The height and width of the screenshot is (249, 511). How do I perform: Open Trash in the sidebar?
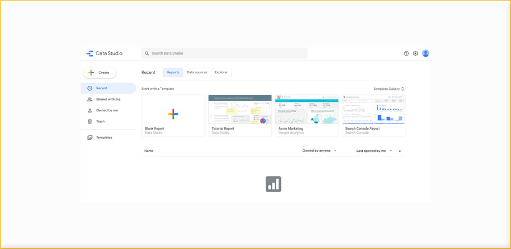pos(108,122)
